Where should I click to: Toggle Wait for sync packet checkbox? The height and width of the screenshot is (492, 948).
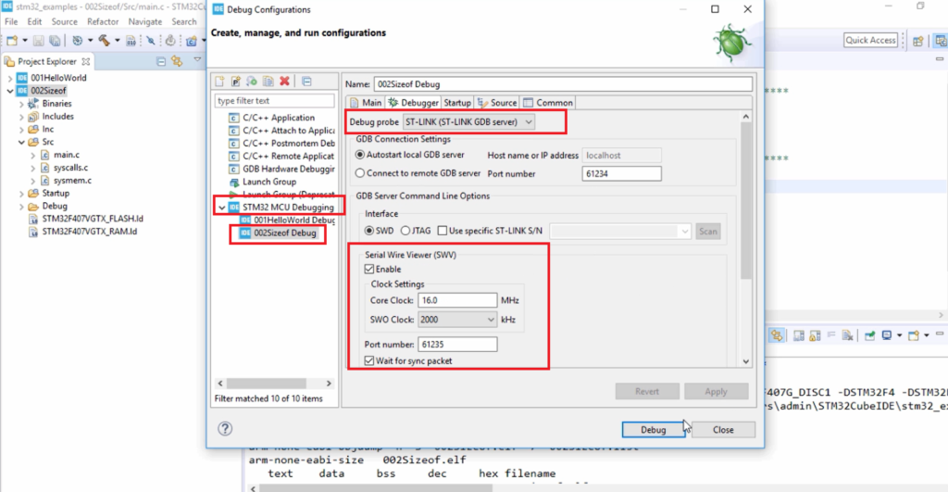point(369,360)
